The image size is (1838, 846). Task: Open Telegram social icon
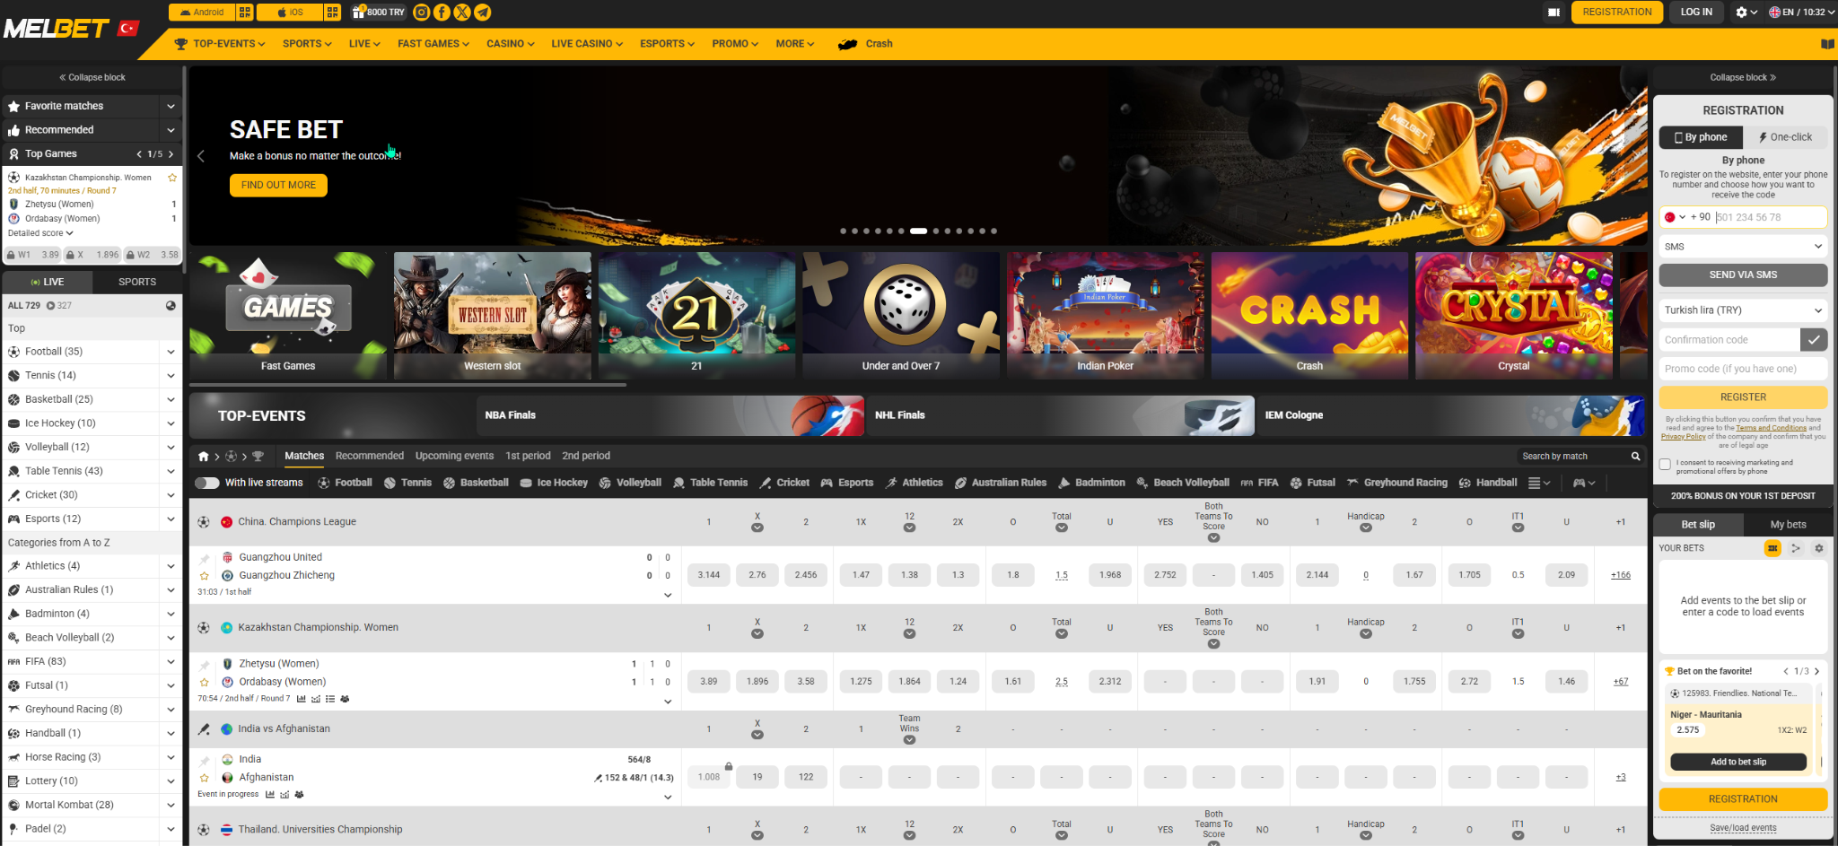tap(483, 13)
